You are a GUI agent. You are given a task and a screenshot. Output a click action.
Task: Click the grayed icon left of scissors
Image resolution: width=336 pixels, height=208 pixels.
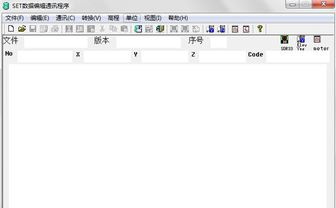pyautogui.click(x=91, y=29)
